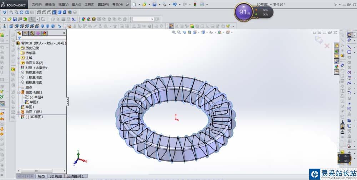Screen dimensions: 357x180
Task: Click the filter funnel icon in feature tree
Action: click(x=19, y=38)
